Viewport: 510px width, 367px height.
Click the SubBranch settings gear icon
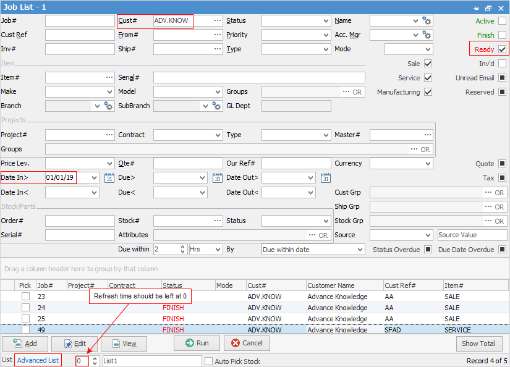(x=217, y=106)
